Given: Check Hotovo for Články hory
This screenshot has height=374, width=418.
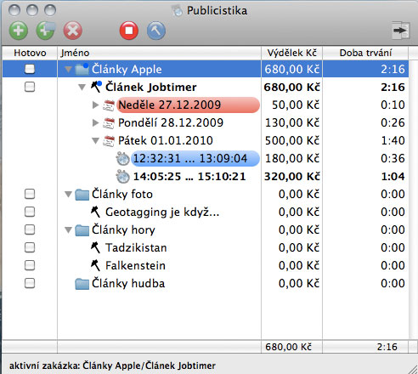Looking at the screenshot, I should click(x=30, y=229).
